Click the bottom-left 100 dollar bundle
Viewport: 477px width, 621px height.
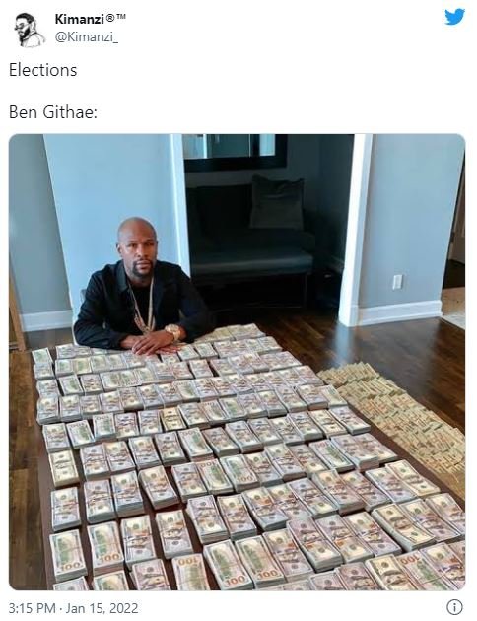pos(68,556)
